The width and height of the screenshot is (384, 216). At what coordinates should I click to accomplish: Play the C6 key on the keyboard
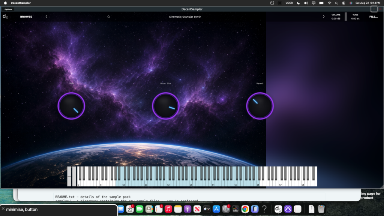point(258,183)
